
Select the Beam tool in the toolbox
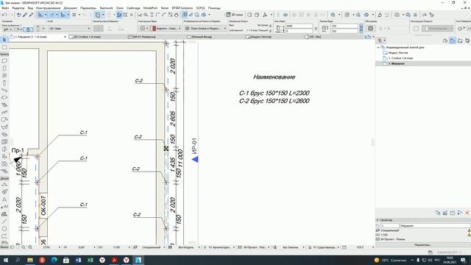4,90
